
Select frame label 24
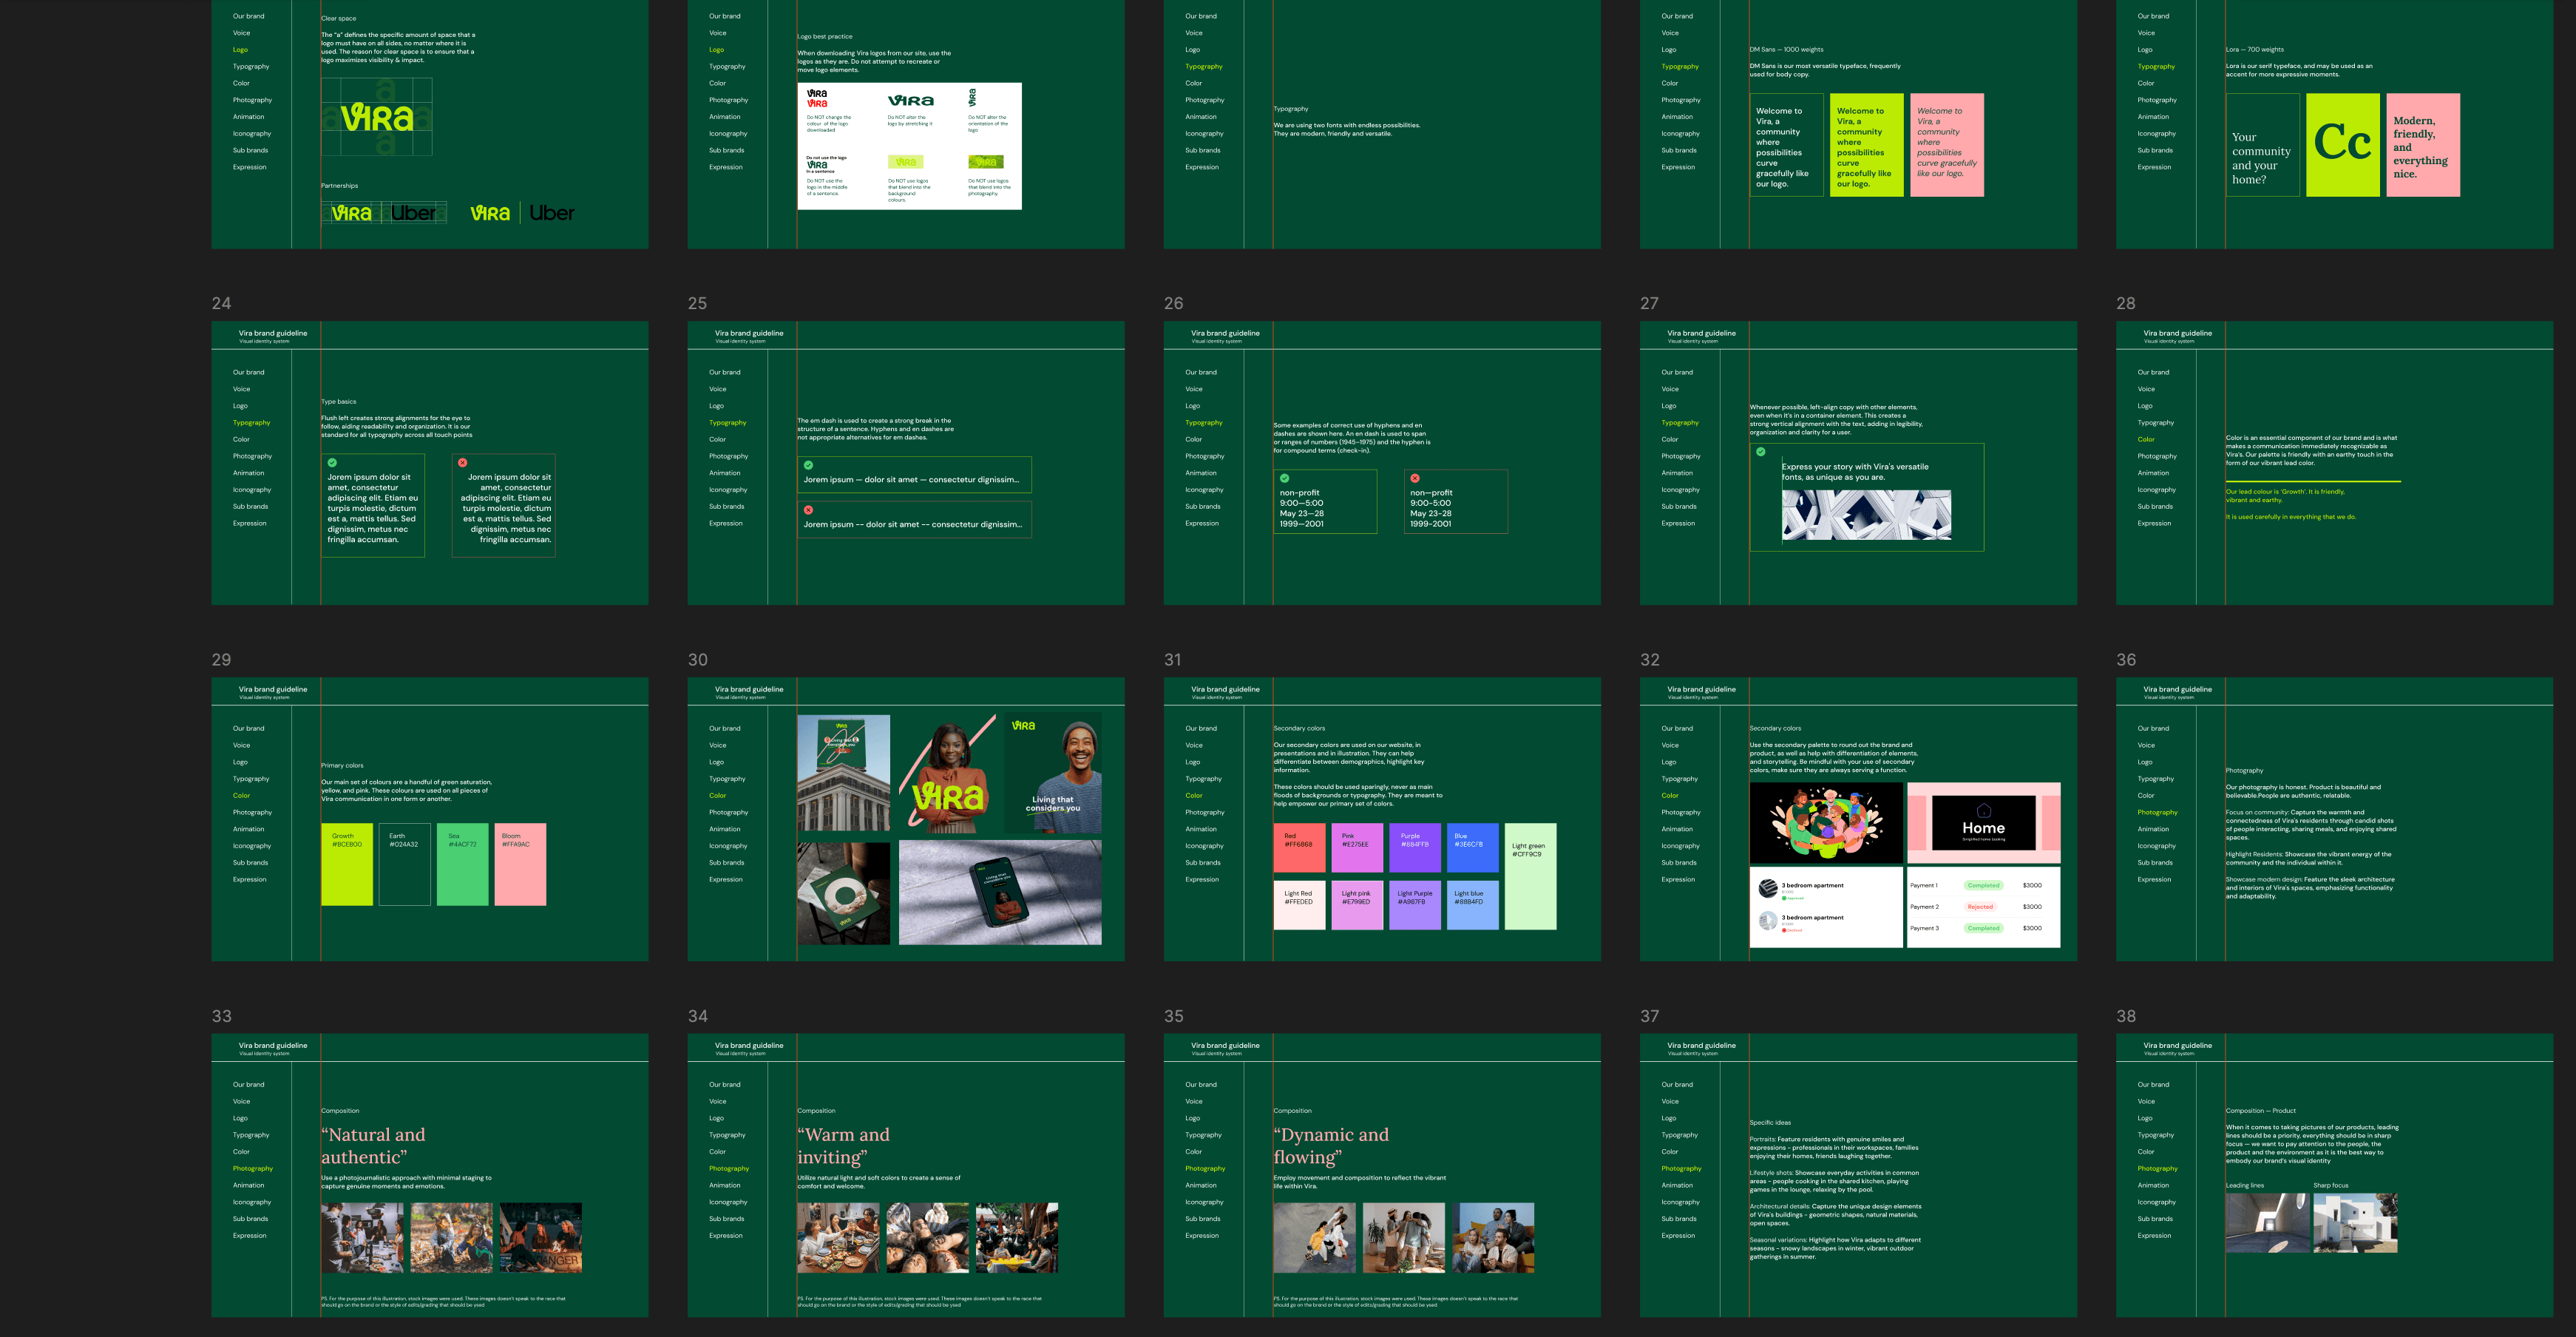coord(221,303)
